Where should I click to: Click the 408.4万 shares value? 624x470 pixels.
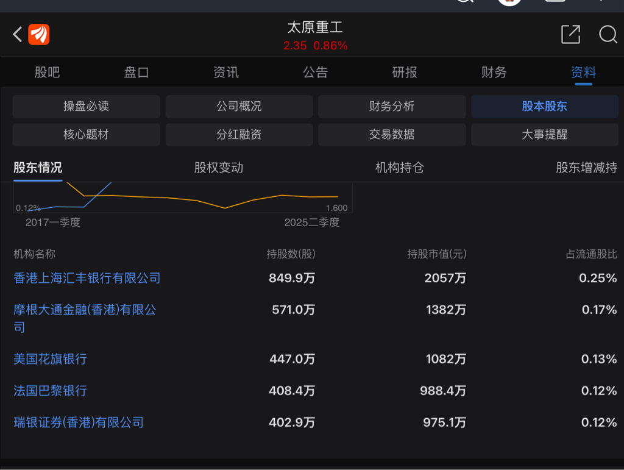292,390
